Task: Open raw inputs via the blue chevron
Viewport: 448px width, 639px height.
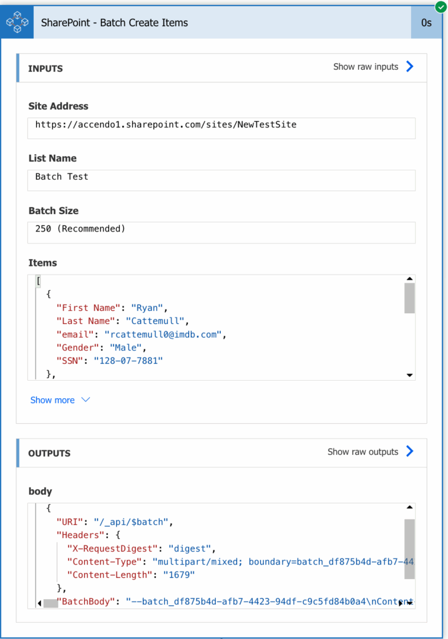Action: click(x=410, y=66)
